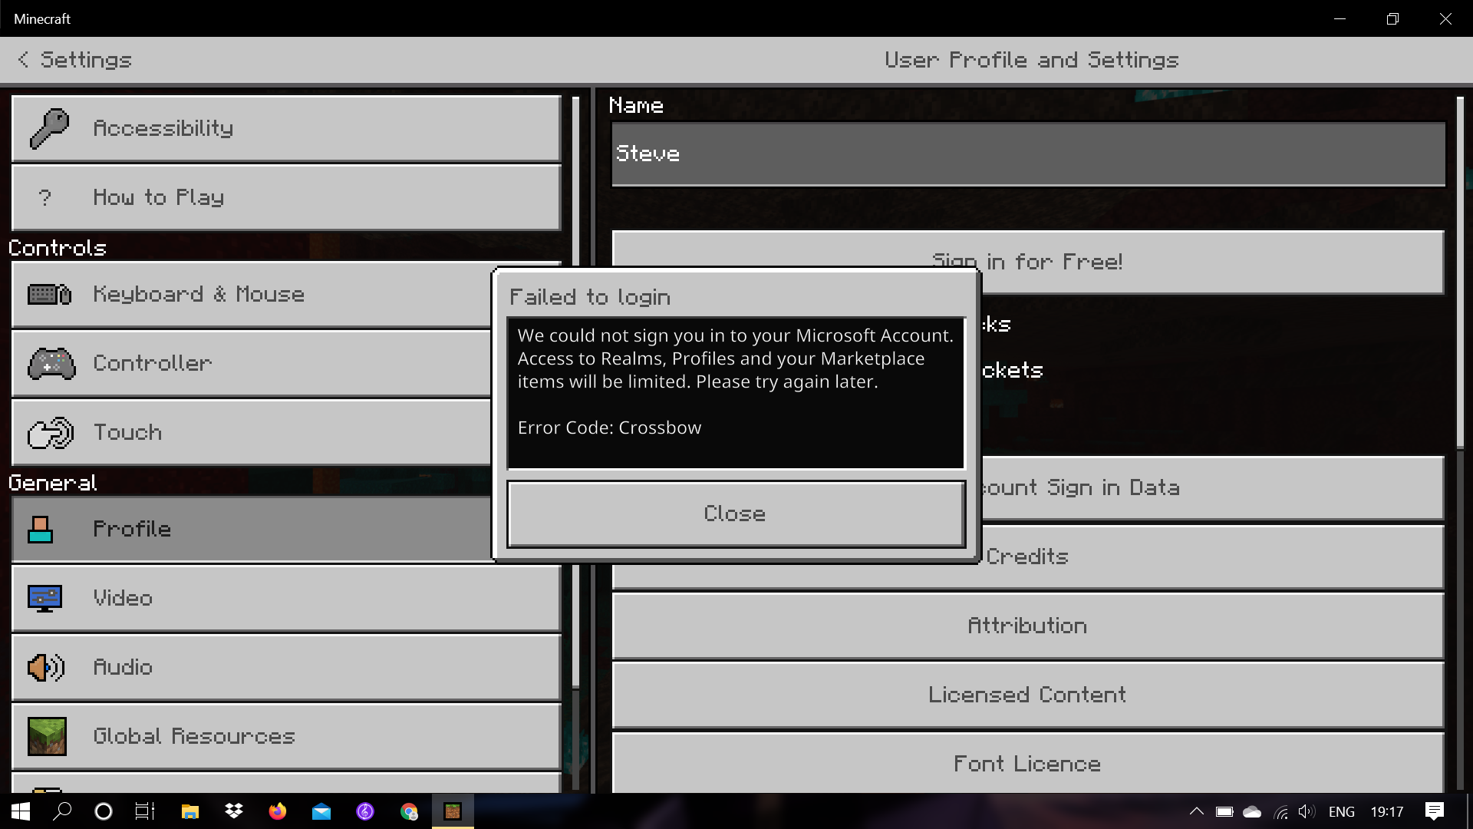This screenshot has width=1473, height=829.
Task: Click the Profile character icon
Action: click(41, 529)
